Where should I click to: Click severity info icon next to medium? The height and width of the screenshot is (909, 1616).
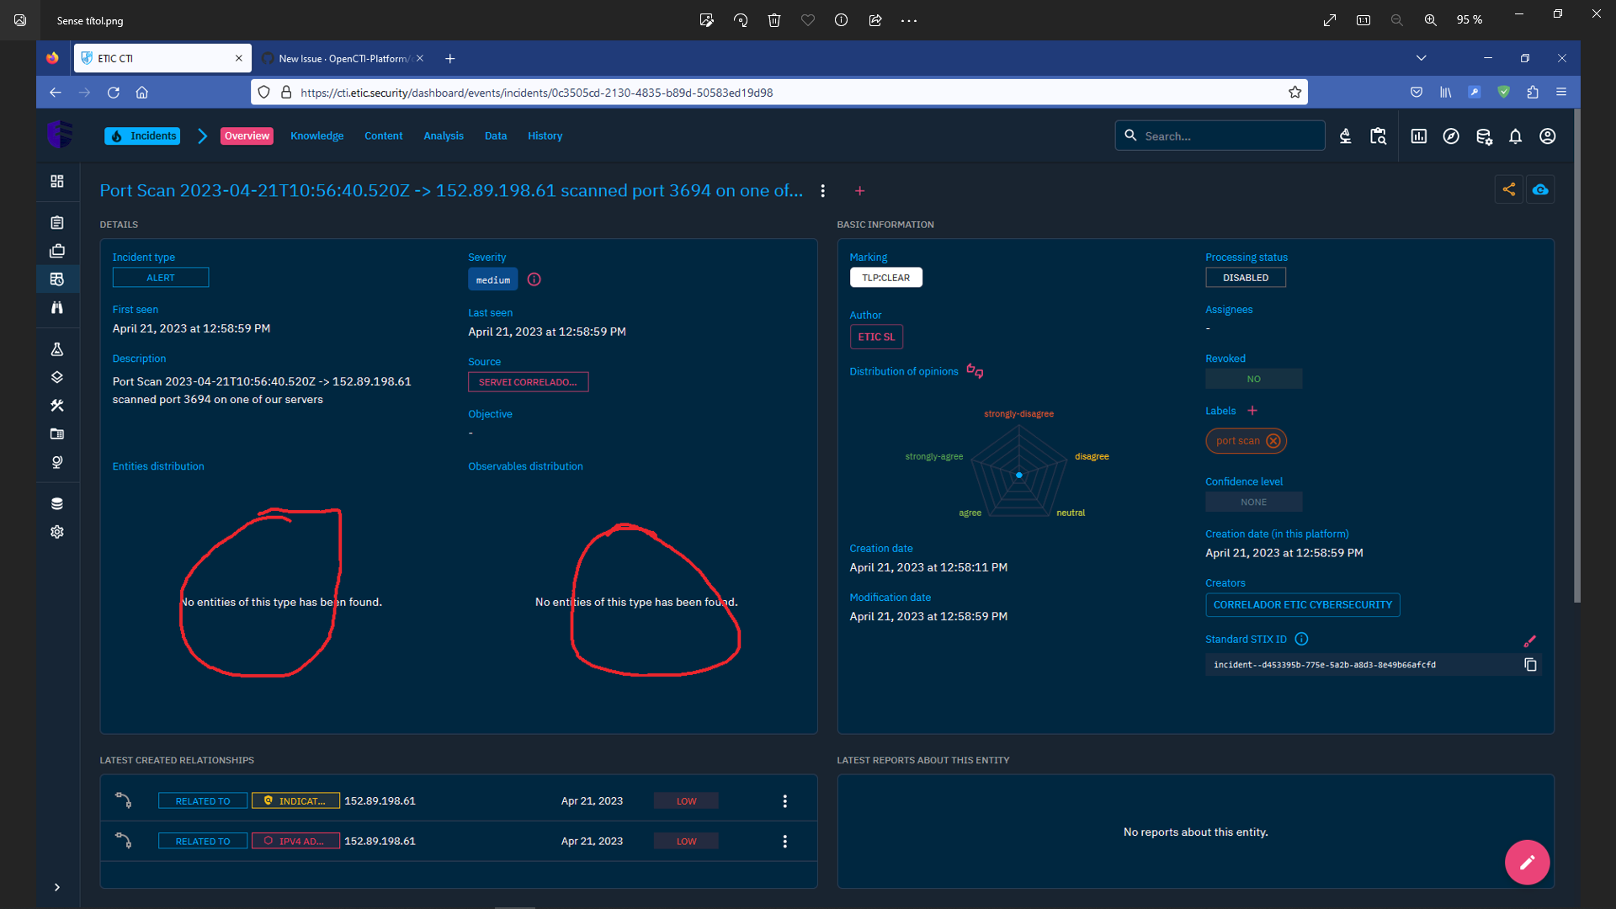pos(534,279)
